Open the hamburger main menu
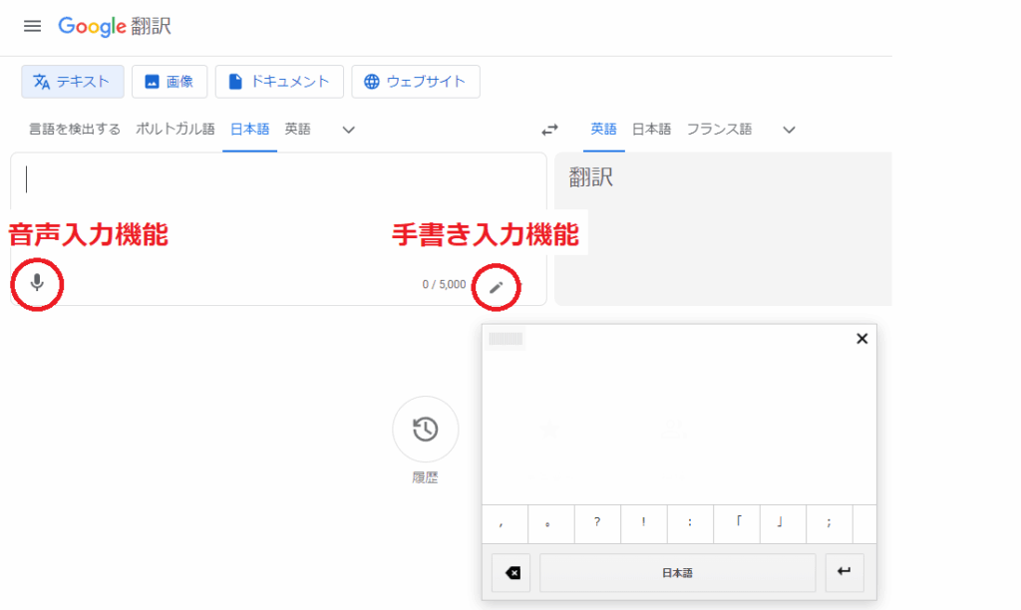The width and height of the screenshot is (1021, 610). [32, 26]
